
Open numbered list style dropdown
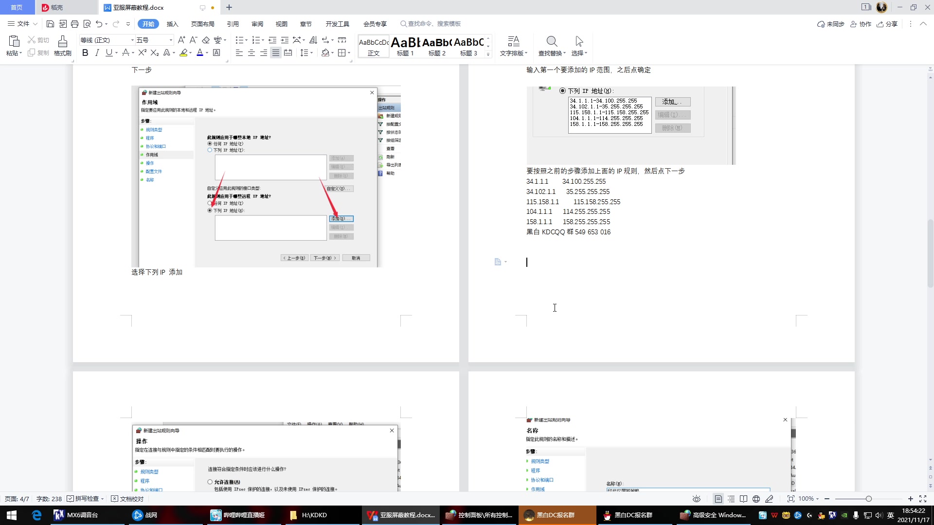263,40
